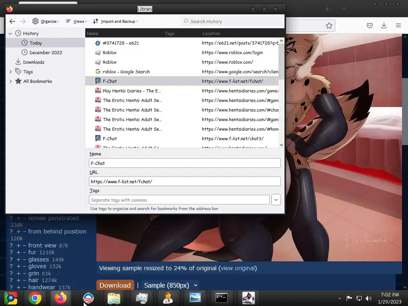Sort by Location column header

point(239,33)
